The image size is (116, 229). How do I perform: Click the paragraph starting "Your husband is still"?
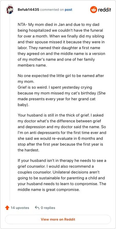62,133
